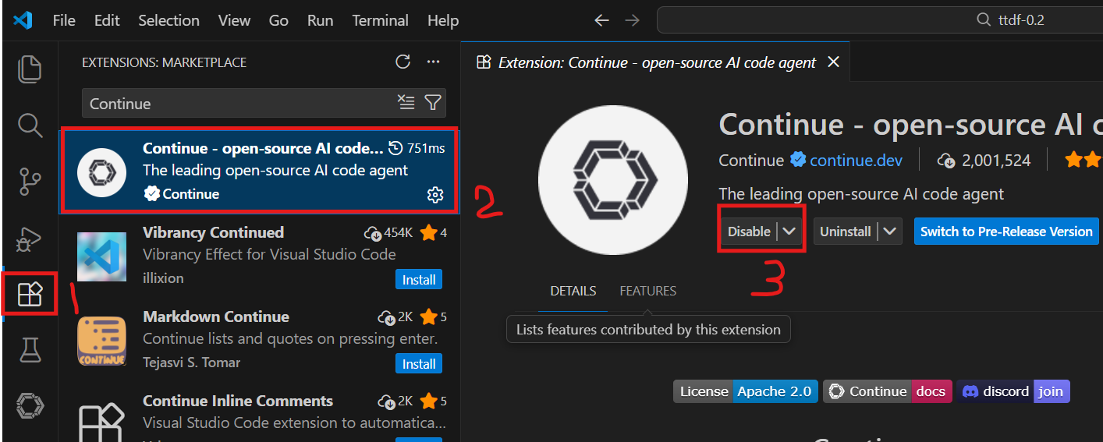
Task: Open Source Control view in activity bar
Action: click(x=30, y=182)
